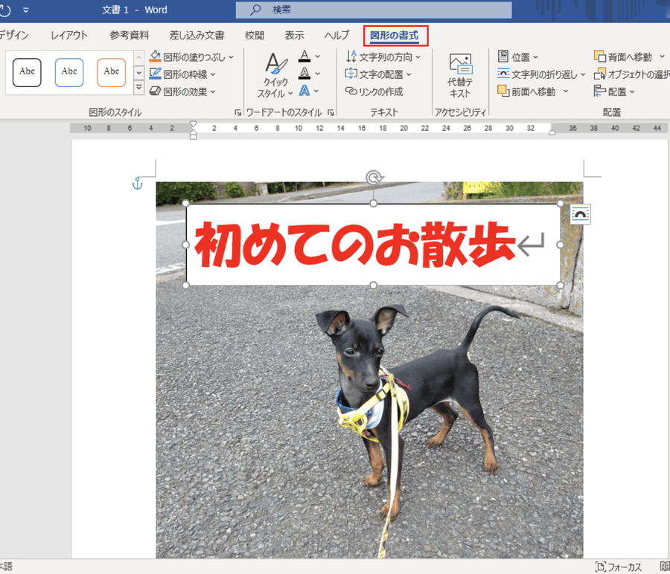Expand the shape styles gallery more button
Screen dimensions: 670x574
pos(138,88)
